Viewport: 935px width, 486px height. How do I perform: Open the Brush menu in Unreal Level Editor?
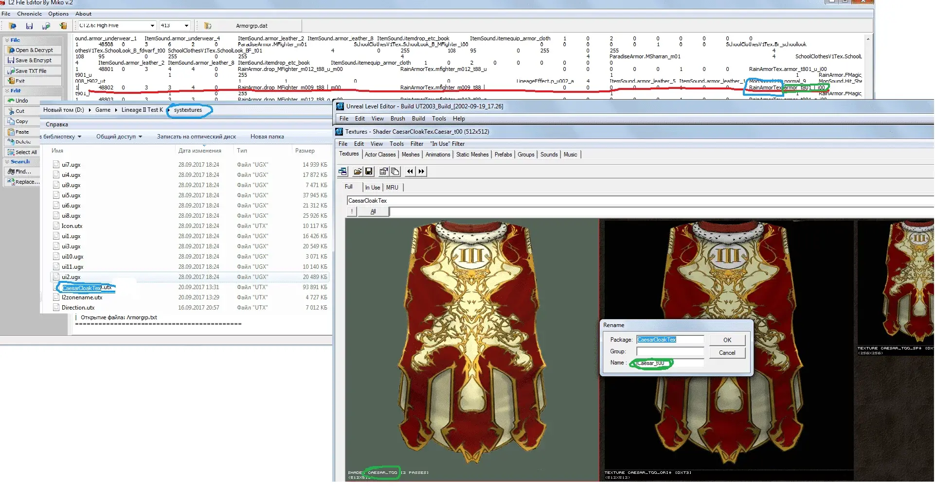pyautogui.click(x=397, y=119)
